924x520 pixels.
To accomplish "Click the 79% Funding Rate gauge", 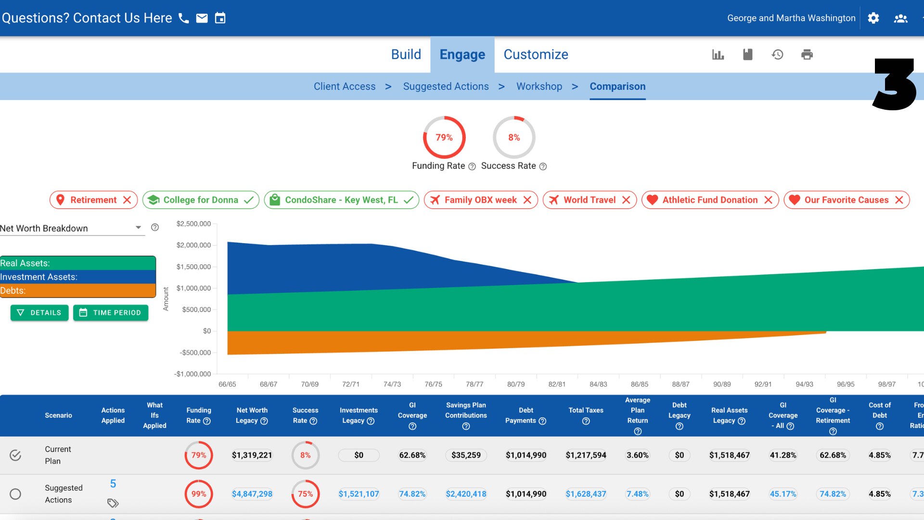I will point(444,137).
